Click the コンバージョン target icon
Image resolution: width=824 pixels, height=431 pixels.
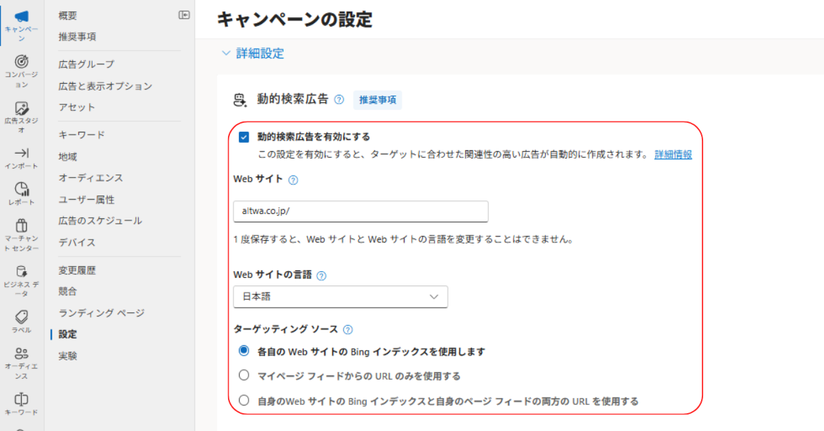pos(21,62)
